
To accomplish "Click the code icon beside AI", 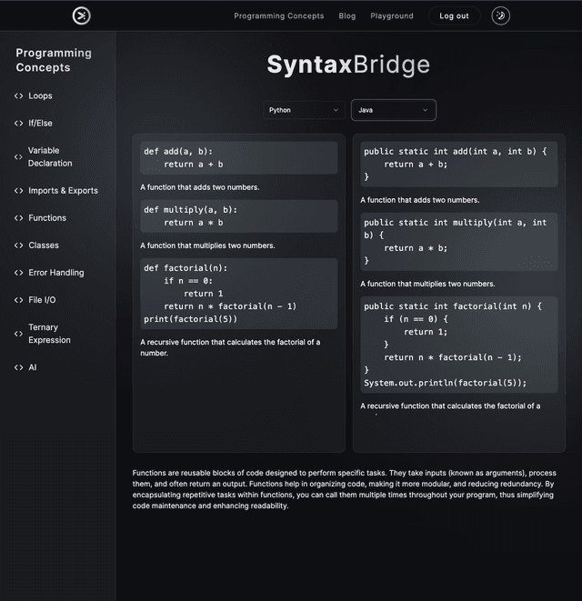I will (19, 367).
